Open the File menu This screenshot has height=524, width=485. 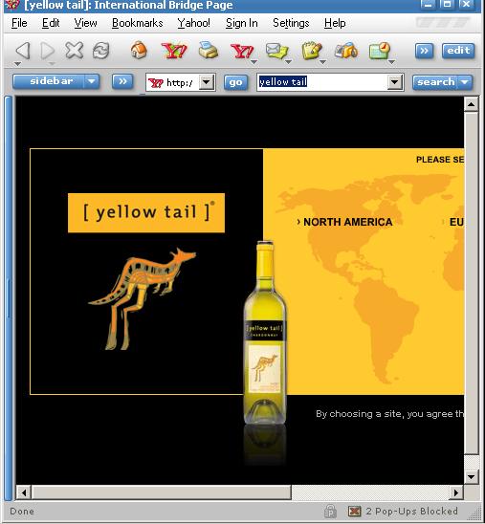pyautogui.click(x=19, y=23)
